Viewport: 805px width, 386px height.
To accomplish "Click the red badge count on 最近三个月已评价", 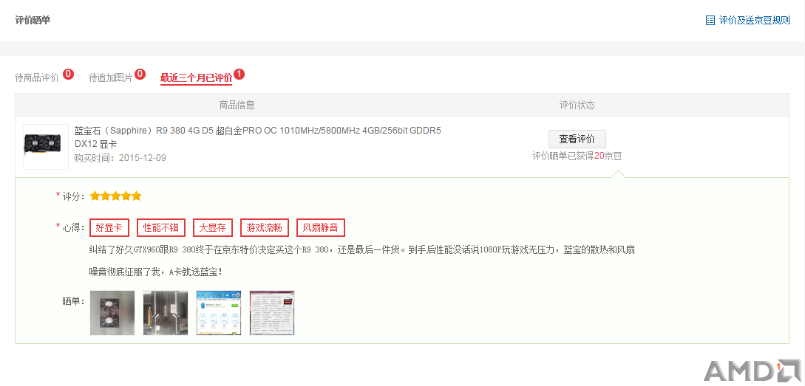I will [240, 75].
